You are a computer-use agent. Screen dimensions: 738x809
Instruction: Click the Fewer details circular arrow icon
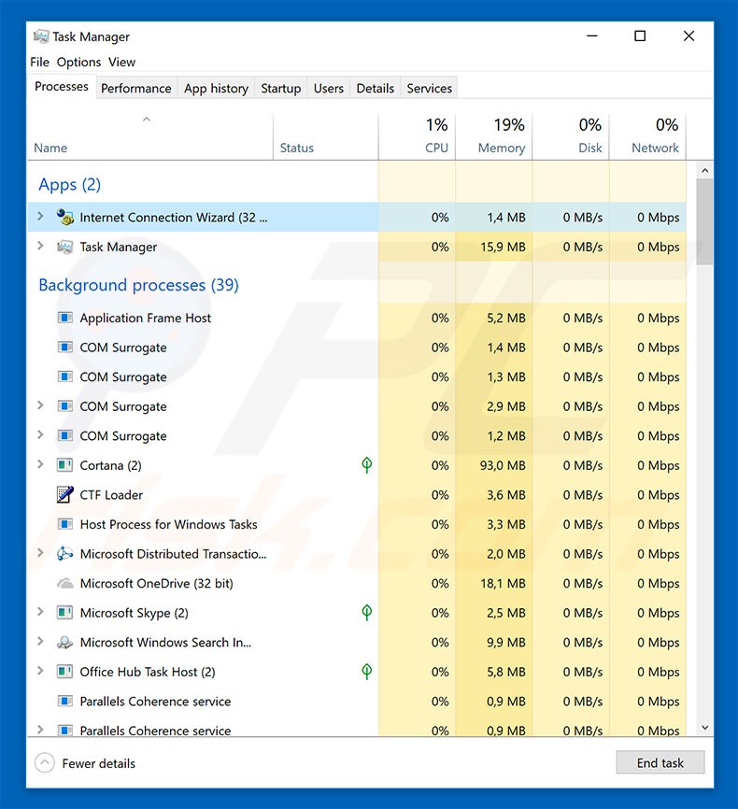pyautogui.click(x=45, y=762)
